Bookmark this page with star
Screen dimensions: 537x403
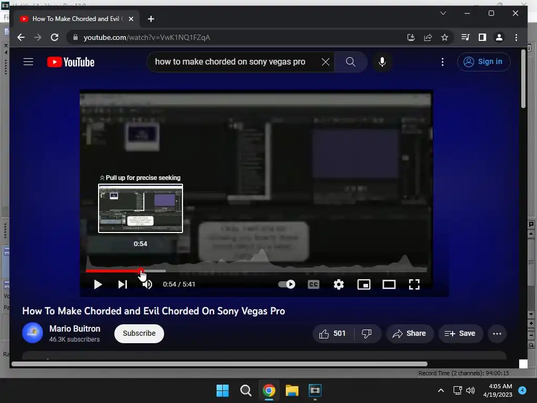(x=445, y=37)
